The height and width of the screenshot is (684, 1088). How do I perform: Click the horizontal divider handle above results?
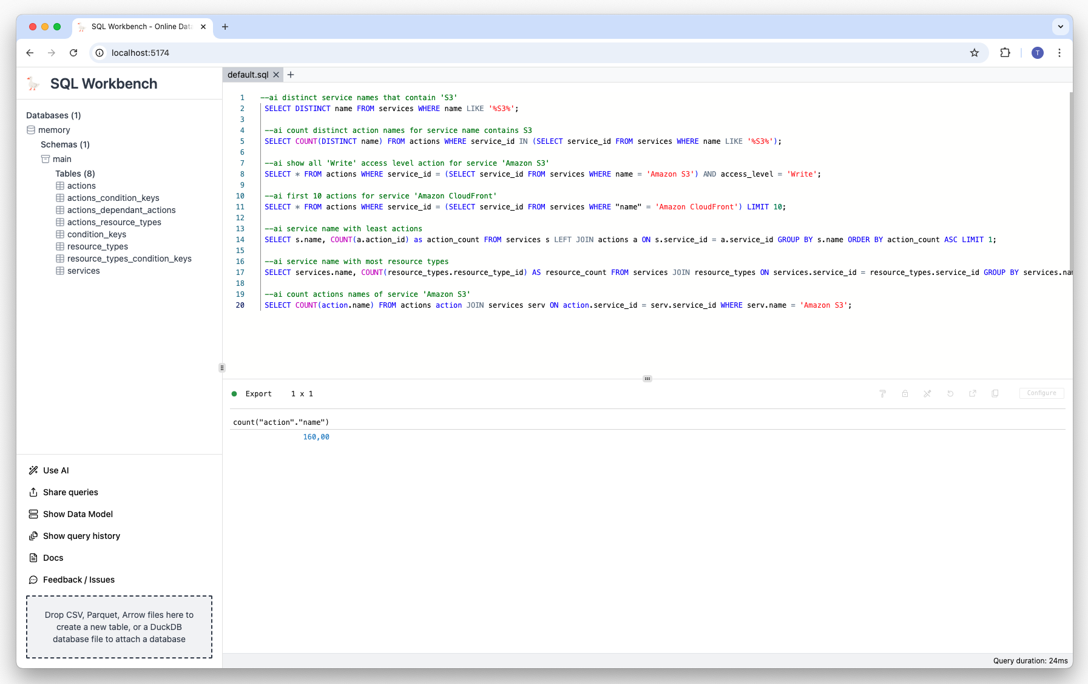coord(647,379)
